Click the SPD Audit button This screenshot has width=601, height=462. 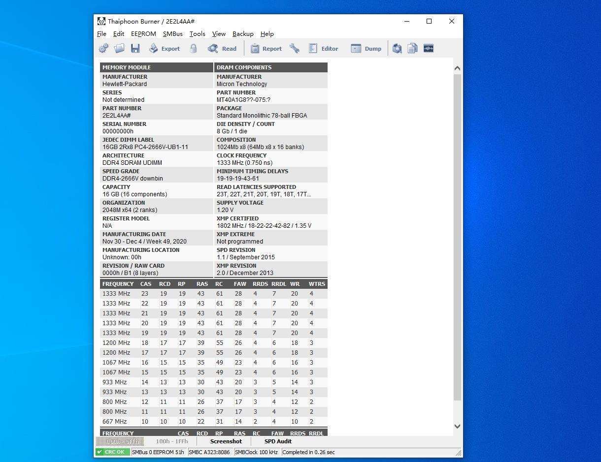coord(278,441)
